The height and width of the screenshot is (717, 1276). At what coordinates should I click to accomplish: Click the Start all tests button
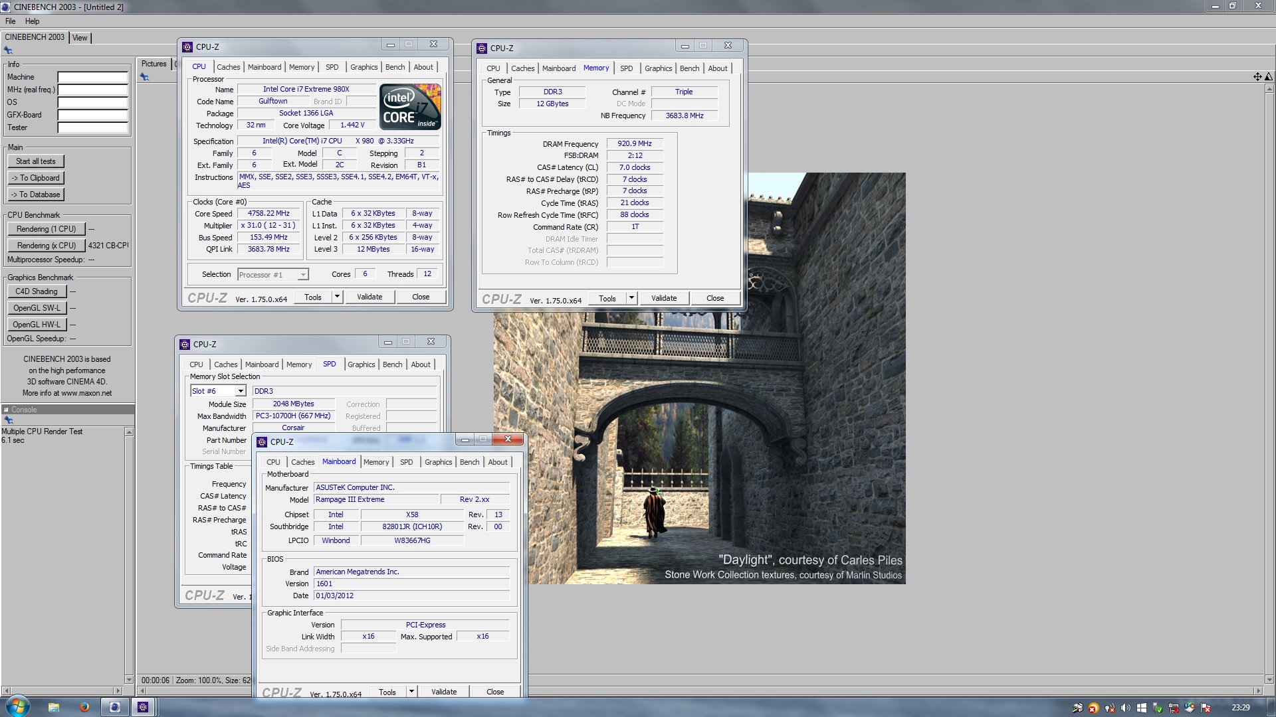tap(36, 161)
